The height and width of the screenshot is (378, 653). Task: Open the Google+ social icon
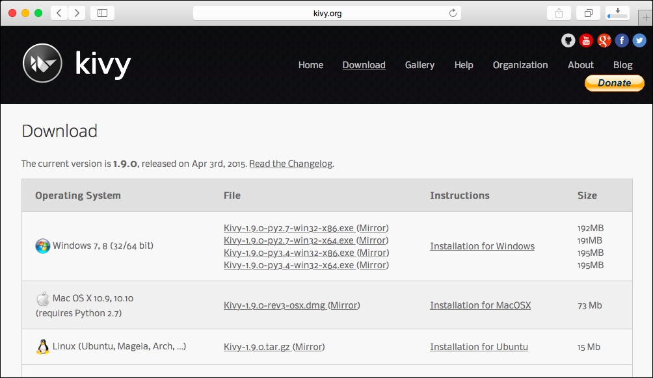click(604, 40)
